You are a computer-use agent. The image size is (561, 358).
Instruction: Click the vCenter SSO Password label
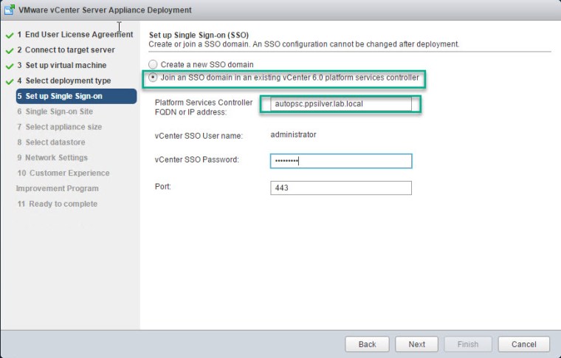click(x=197, y=159)
